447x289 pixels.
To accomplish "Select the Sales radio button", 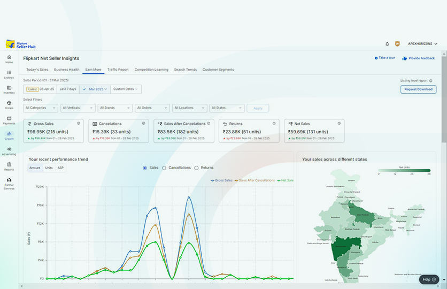I will 145,168.
